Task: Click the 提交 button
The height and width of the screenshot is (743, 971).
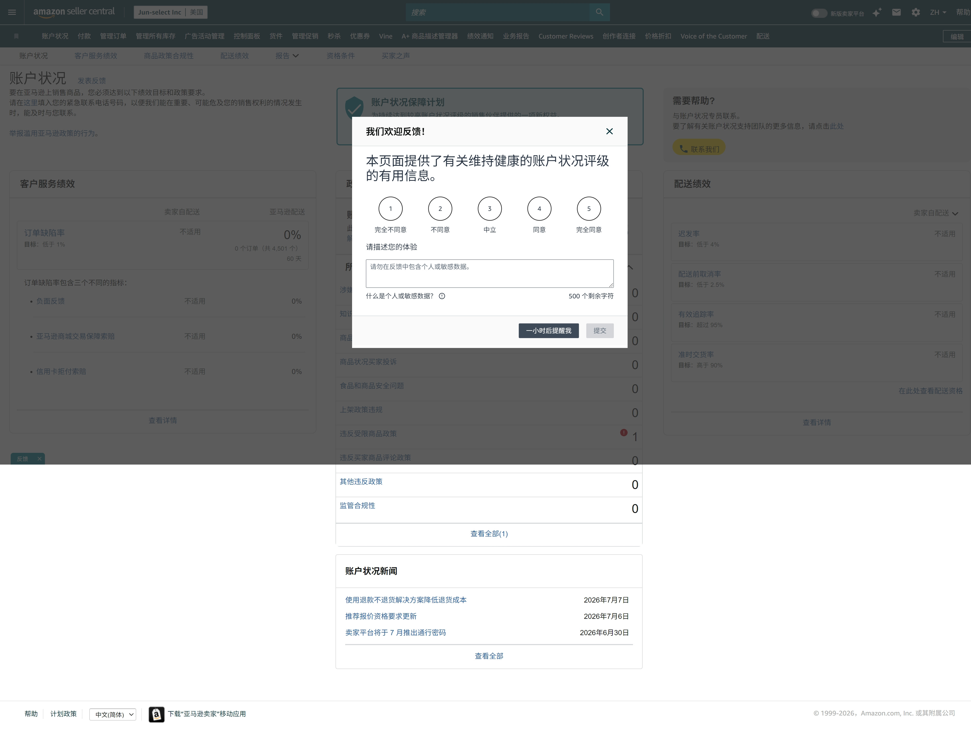Action: coord(600,331)
